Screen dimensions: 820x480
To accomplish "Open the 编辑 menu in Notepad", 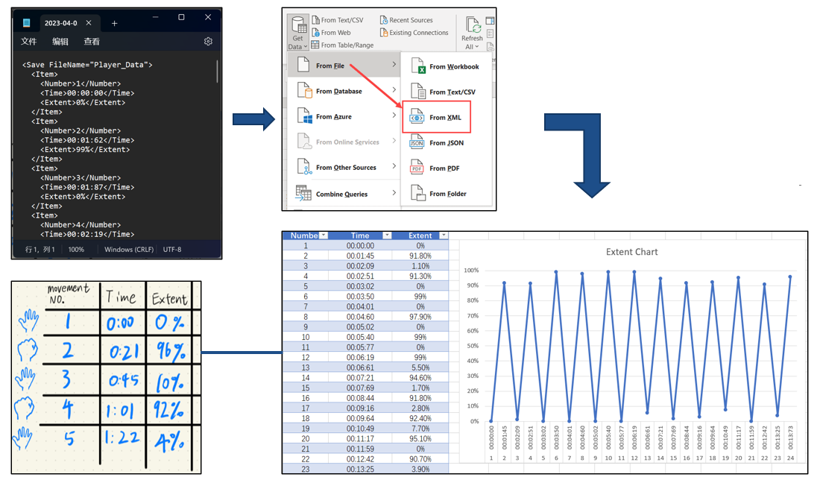I will [x=60, y=41].
